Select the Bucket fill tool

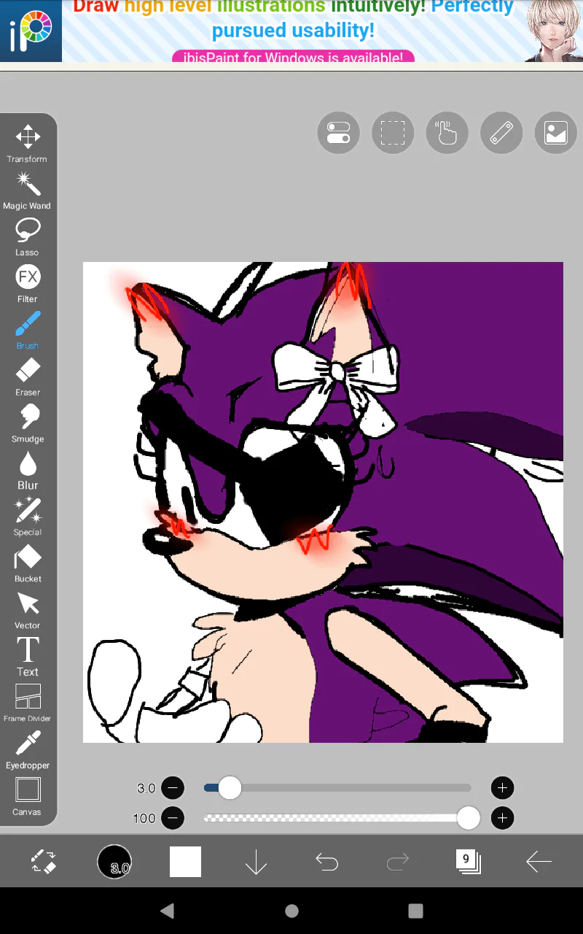28,563
